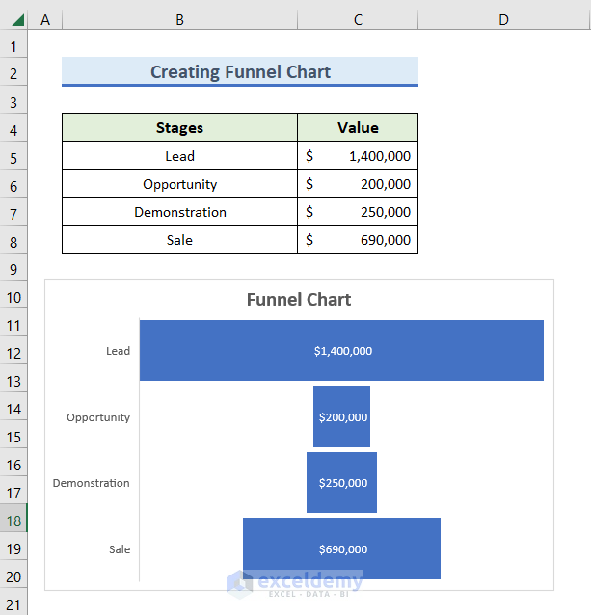Viewport: 591px width, 615px height.
Task: Click the Demonstration cell in the table
Action: click(x=179, y=212)
